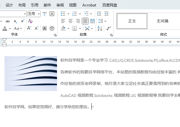Expand the numbering dropdown arrow
The height and width of the screenshot is (127, 180).
tap(80, 14)
